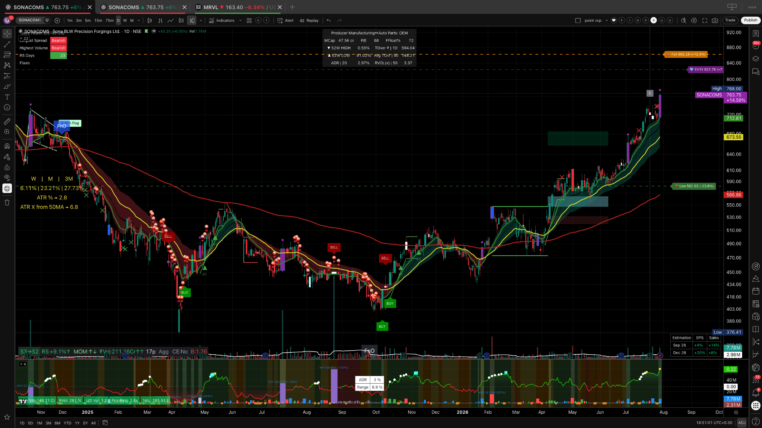Toggle ADJ adjusted price scale
The image size is (762, 428).
pyautogui.click(x=741, y=423)
